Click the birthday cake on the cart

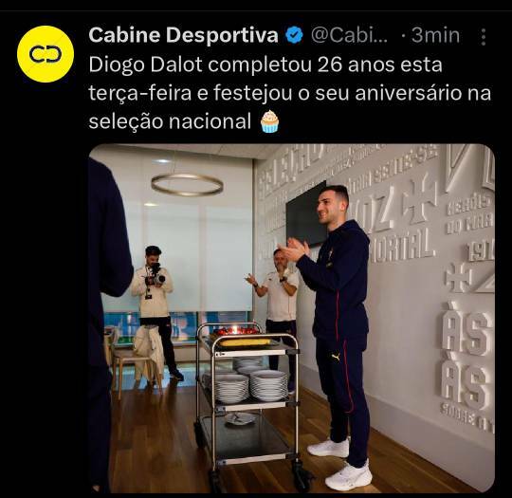point(239,331)
